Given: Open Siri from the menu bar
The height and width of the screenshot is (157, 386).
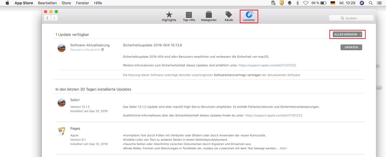Looking at the screenshot, I should (362, 3).
